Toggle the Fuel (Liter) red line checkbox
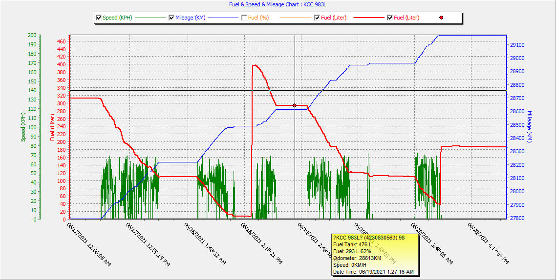This screenshot has height=280, width=556. coord(317,18)
